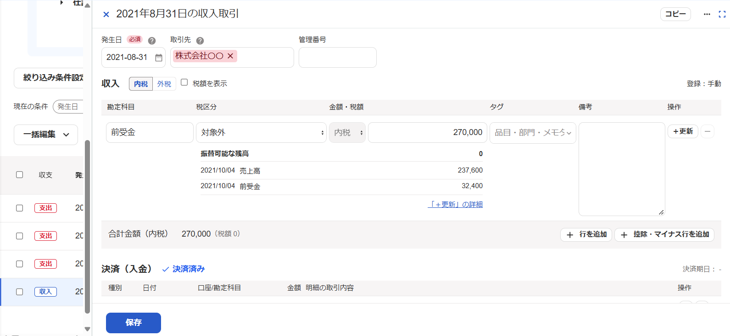Open the more options ellipsis menu
730x336 pixels.
[707, 14]
